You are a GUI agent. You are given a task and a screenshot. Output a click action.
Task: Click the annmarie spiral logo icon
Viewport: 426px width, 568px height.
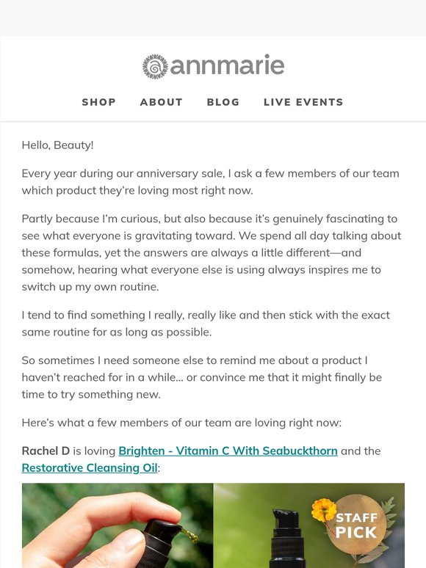(155, 66)
